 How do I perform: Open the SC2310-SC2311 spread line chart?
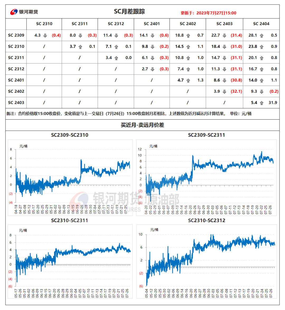(70, 261)
